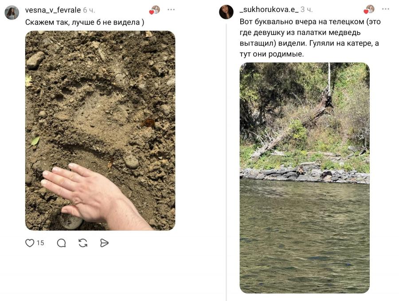Screen dimensions: 399x301
Task: Click the 3 ч. timestamp
Action: point(307,10)
